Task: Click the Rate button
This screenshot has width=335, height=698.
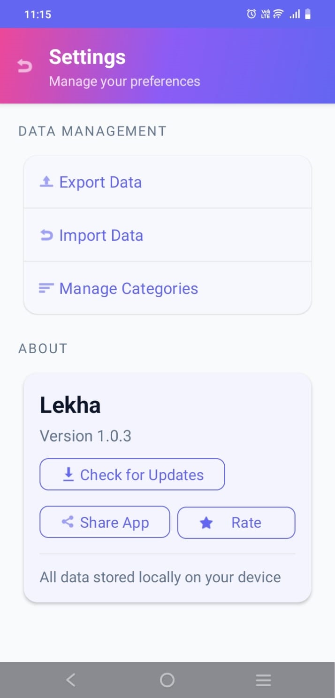Action: [x=236, y=523]
